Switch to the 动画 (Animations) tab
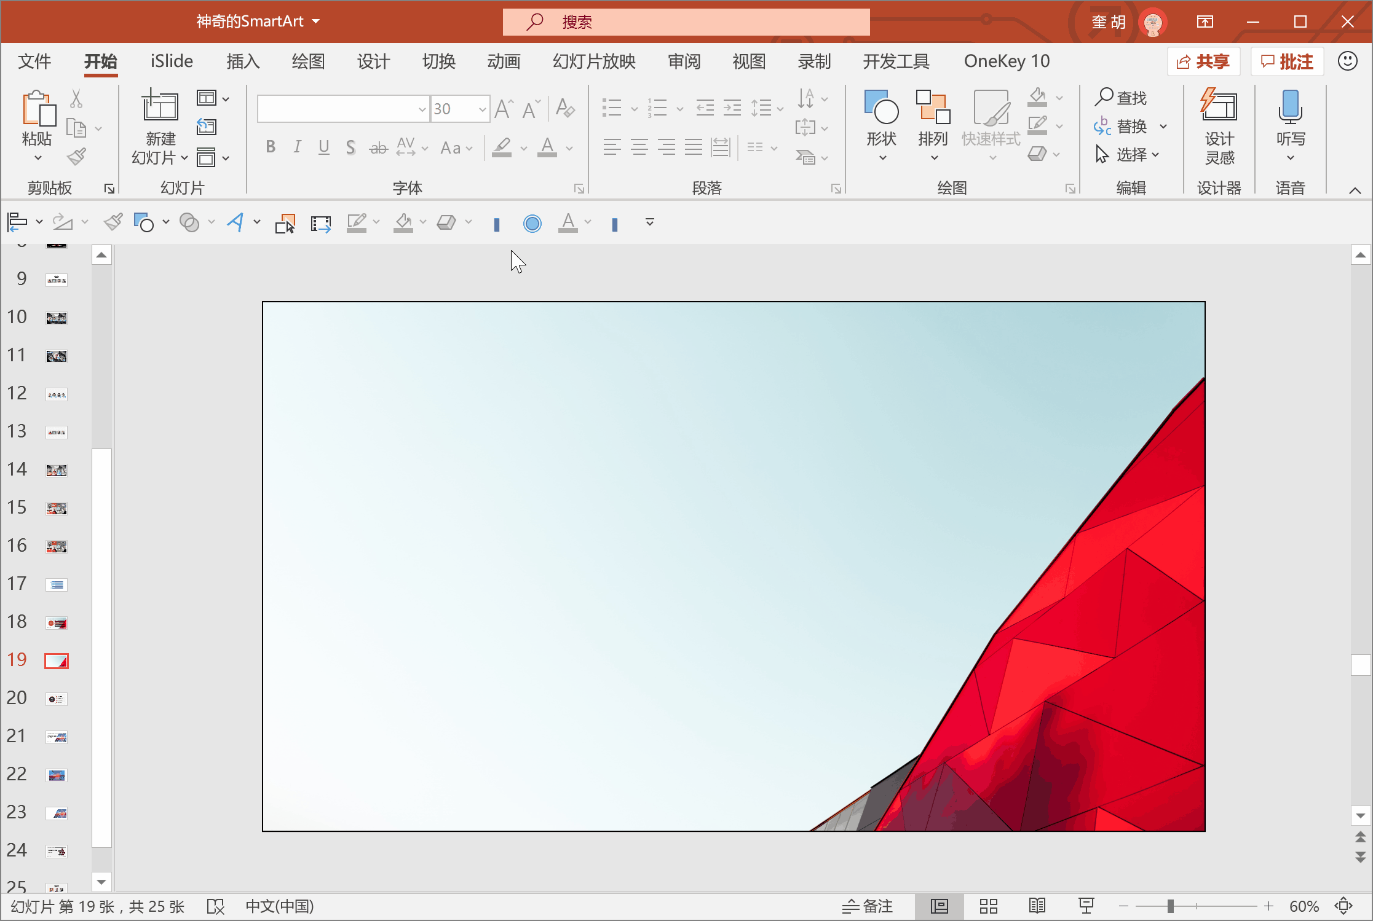 (504, 61)
